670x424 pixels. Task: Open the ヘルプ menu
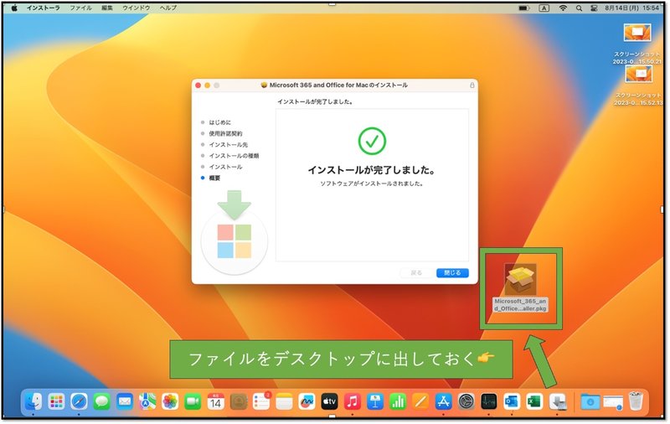(168, 8)
